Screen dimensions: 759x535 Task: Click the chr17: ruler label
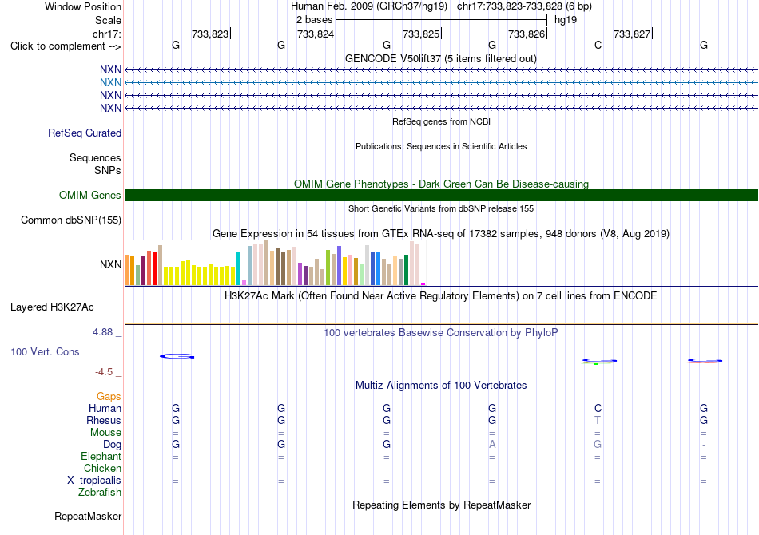[106, 34]
